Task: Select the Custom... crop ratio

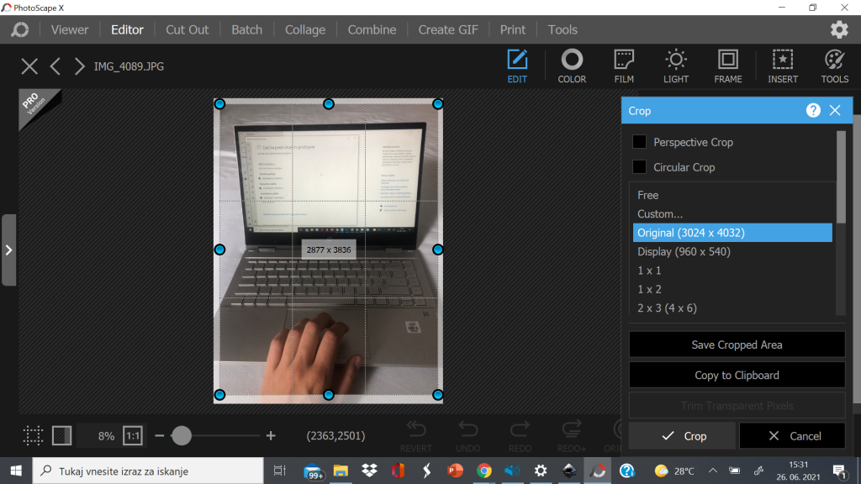Action: pyautogui.click(x=732, y=214)
